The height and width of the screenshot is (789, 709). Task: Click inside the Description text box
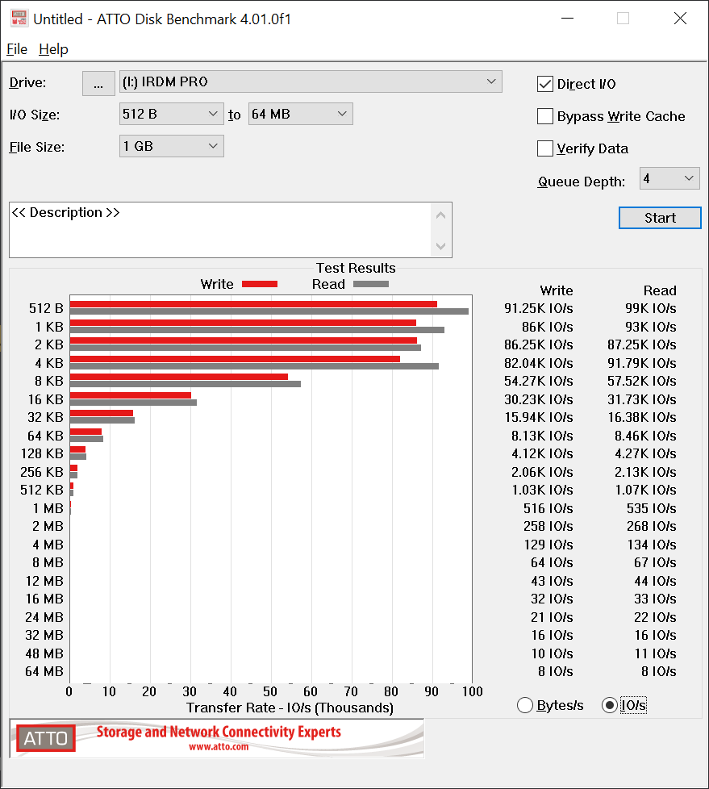pos(220,230)
